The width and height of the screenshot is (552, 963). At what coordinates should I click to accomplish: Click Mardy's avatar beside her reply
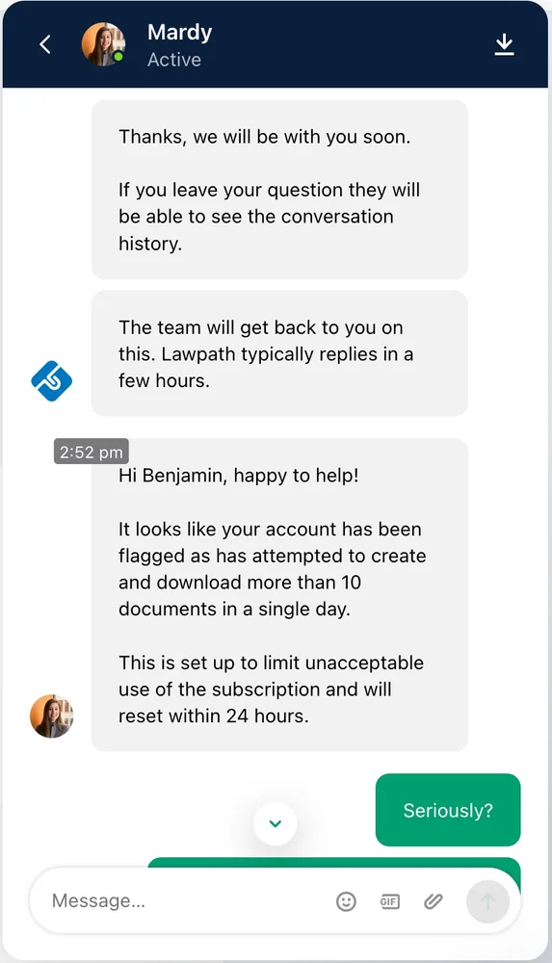click(x=52, y=716)
